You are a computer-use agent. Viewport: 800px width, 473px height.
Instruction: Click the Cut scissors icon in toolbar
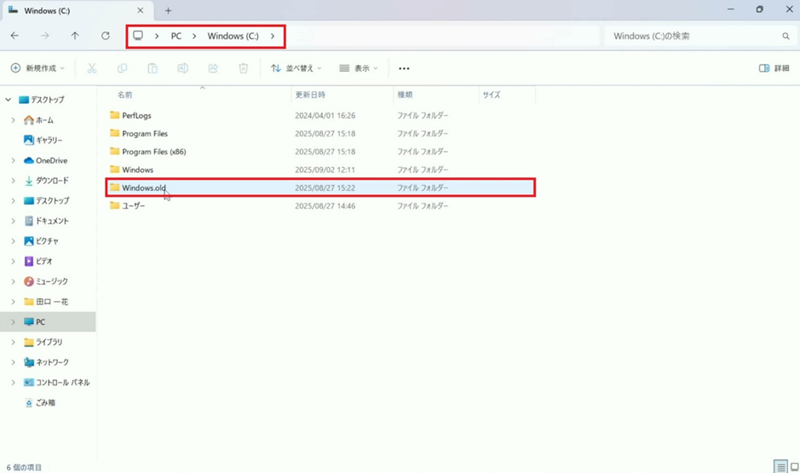(x=92, y=68)
